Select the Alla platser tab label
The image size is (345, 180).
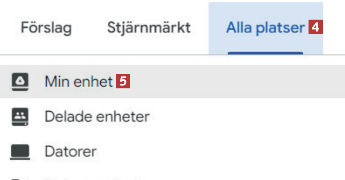[x=265, y=28]
